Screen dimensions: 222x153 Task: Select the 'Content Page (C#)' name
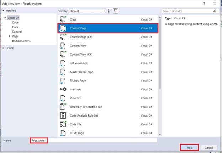[x=81, y=37]
